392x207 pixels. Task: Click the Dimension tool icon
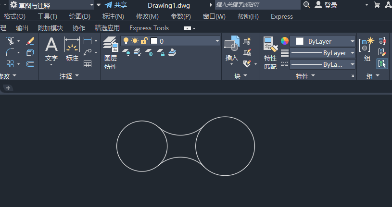[72, 47]
